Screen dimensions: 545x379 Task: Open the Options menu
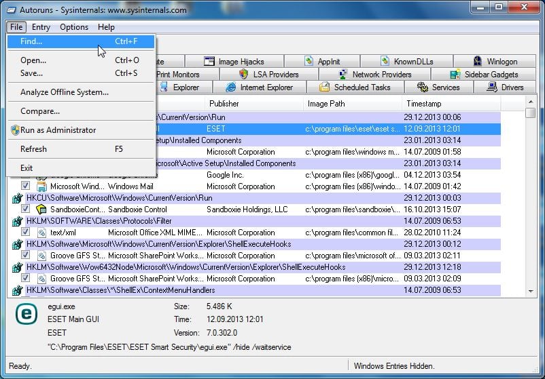pyautogui.click(x=74, y=27)
